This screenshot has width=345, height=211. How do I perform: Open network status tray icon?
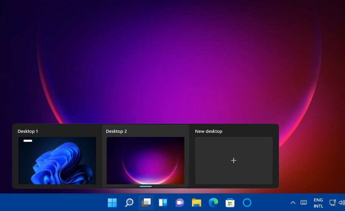(332, 203)
